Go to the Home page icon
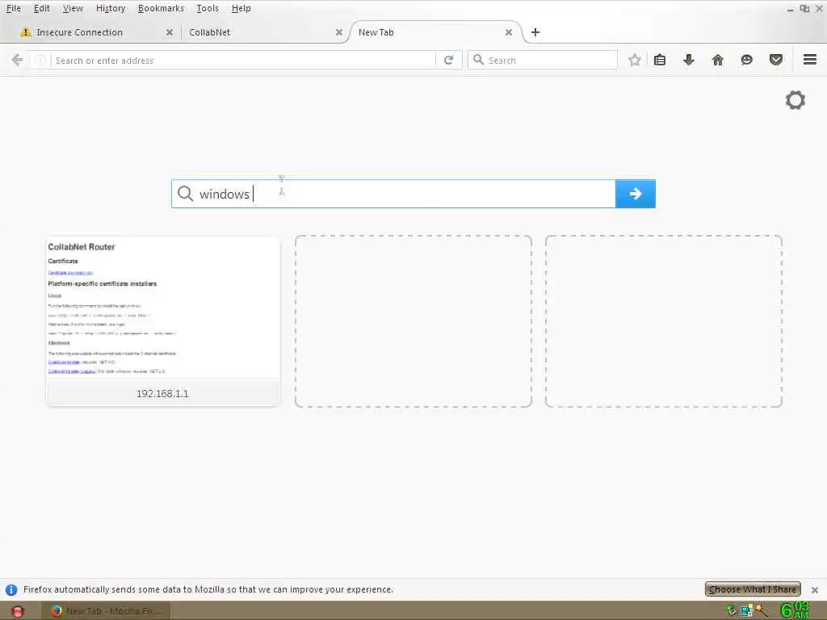Image resolution: width=827 pixels, height=620 pixels. [718, 60]
